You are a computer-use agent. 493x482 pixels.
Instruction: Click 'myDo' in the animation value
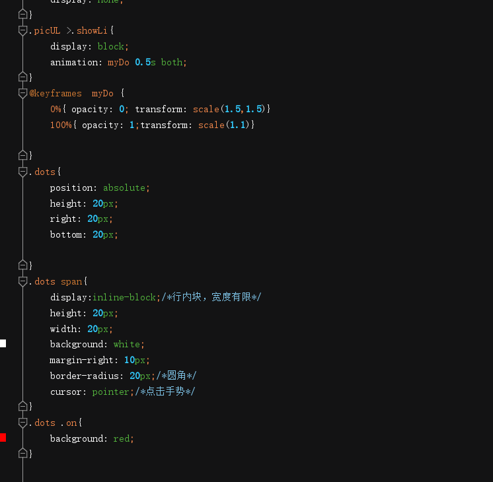pos(118,62)
